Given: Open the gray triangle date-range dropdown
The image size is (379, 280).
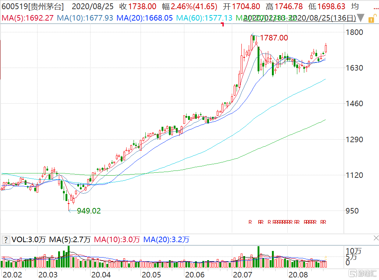Looking at the screenshot, I should (360, 18).
